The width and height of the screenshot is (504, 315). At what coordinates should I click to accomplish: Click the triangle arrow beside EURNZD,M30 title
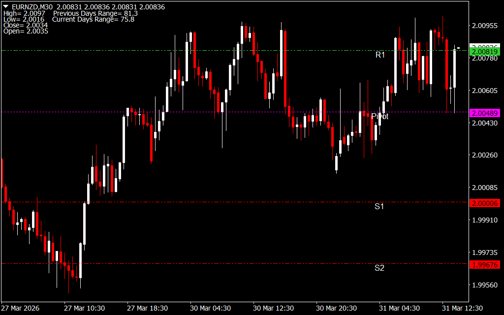click(x=6, y=7)
